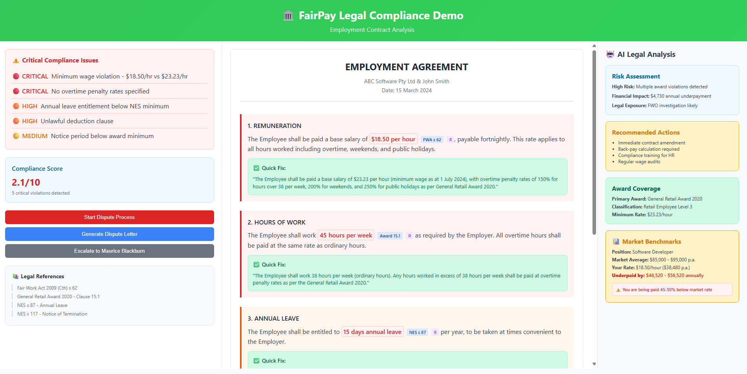Click Regular wage audits action item
The width and height of the screenshot is (747, 374).
[639, 162]
